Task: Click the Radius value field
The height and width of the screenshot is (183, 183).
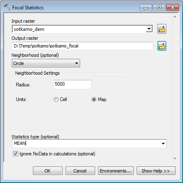Action: click(x=72, y=84)
